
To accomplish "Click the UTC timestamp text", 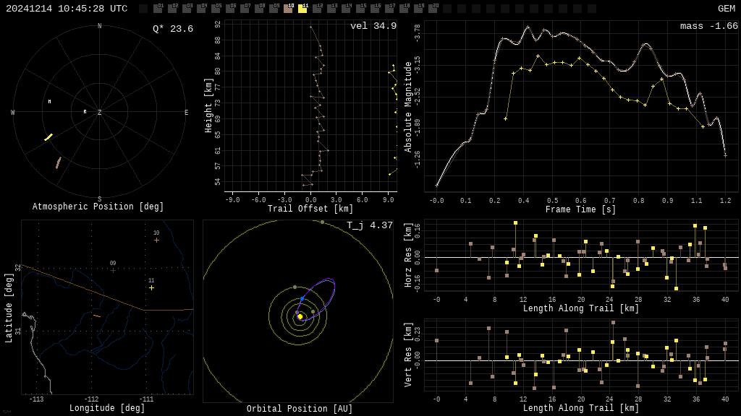I will (x=67, y=9).
